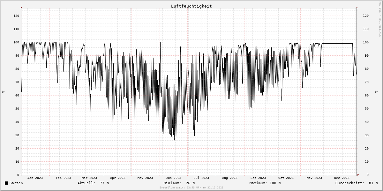Click the right y-axis 80 label
The image size is (383, 191).
(x=367, y=69)
